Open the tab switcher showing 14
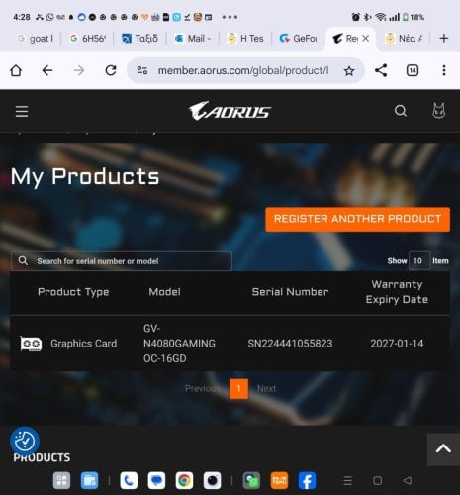Screen dimensions: 460x495 click(x=413, y=70)
